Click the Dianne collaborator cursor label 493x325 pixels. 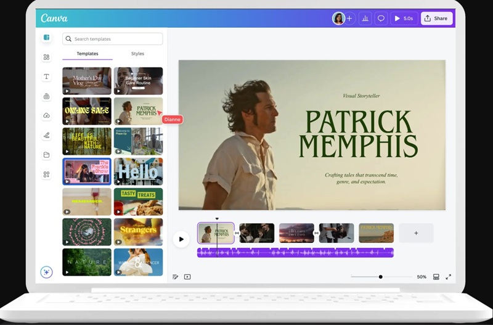(173, 120)
